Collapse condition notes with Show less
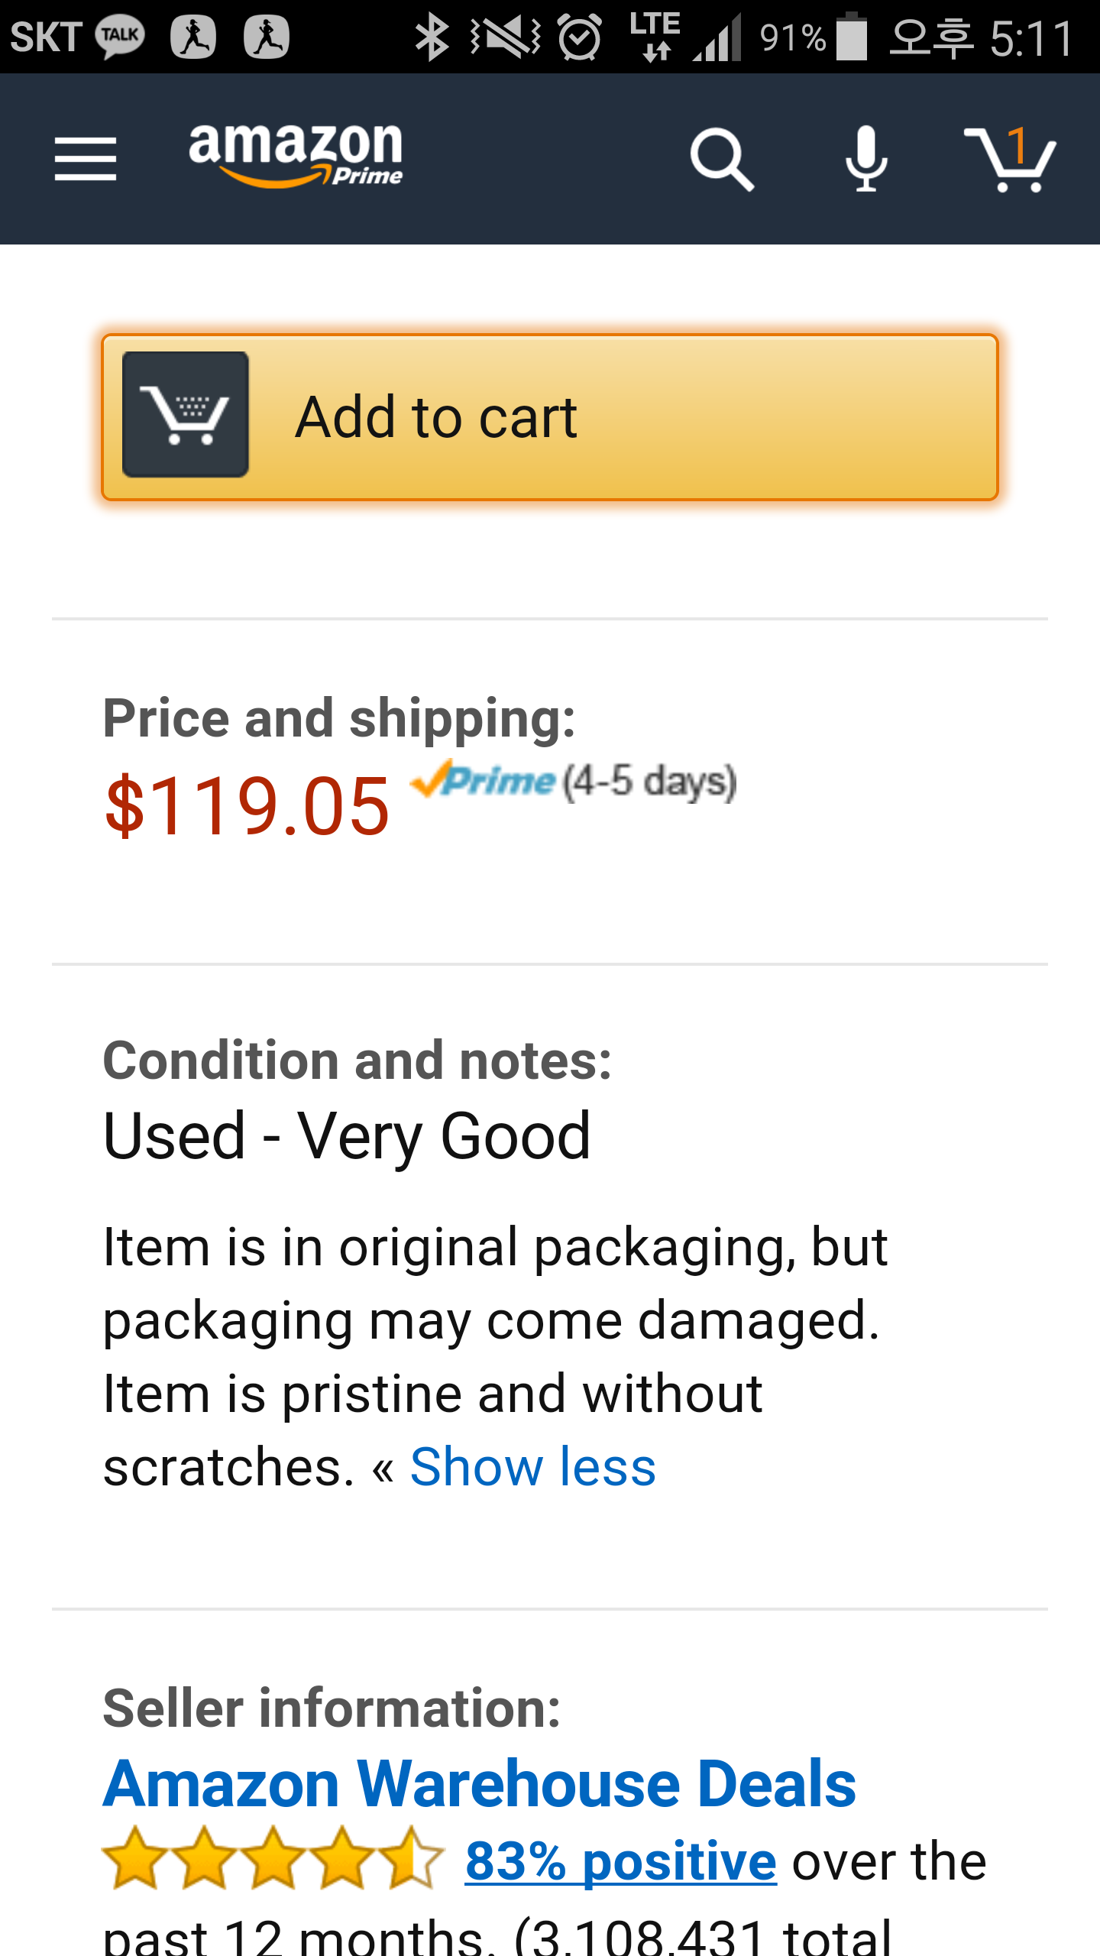1100x1956 pixels. point(532,1467)
